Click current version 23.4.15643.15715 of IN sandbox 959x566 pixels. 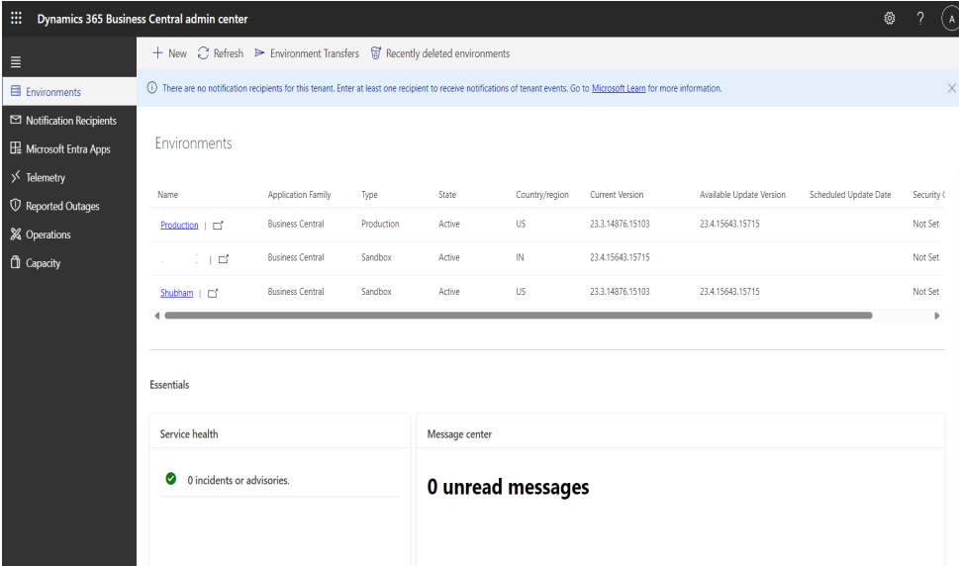pos(620,257)
